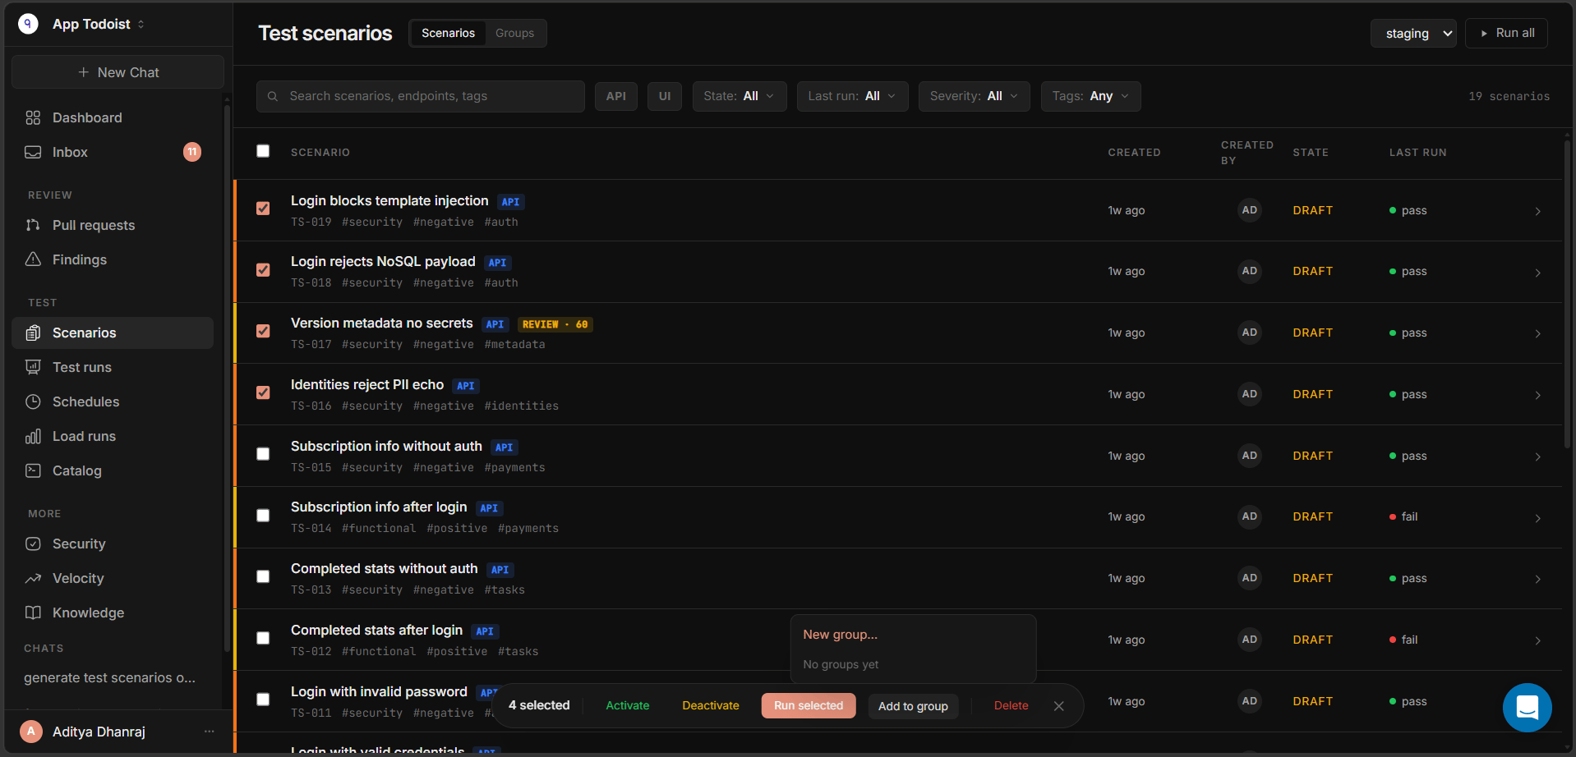Dismiss the selection bar with X icon
The width and height of the screenshot is (1576, 757).
1058,706
